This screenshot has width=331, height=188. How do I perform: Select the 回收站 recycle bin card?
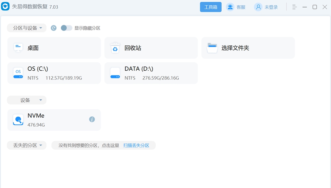point(151,48)
